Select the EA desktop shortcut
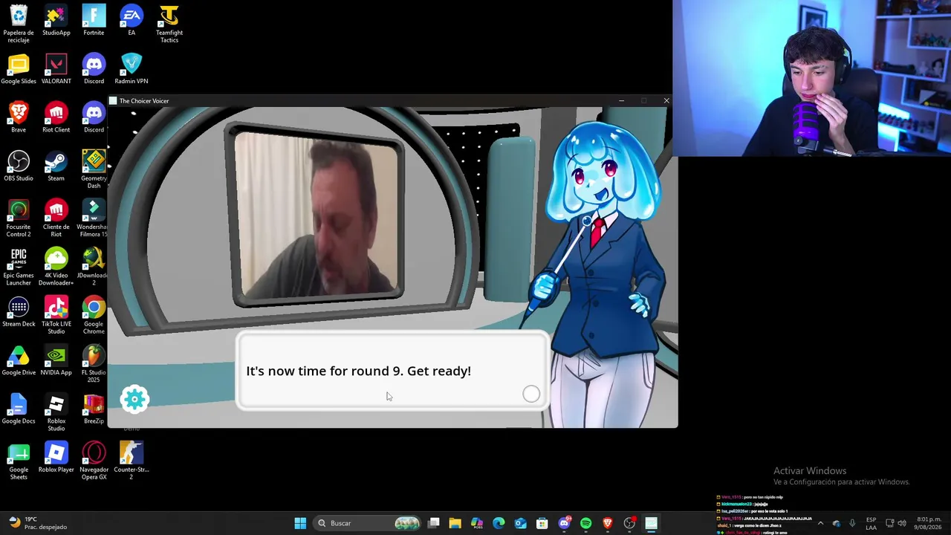Image resolution: width=951 pixels, height=535 pixels. click(132, 21)
